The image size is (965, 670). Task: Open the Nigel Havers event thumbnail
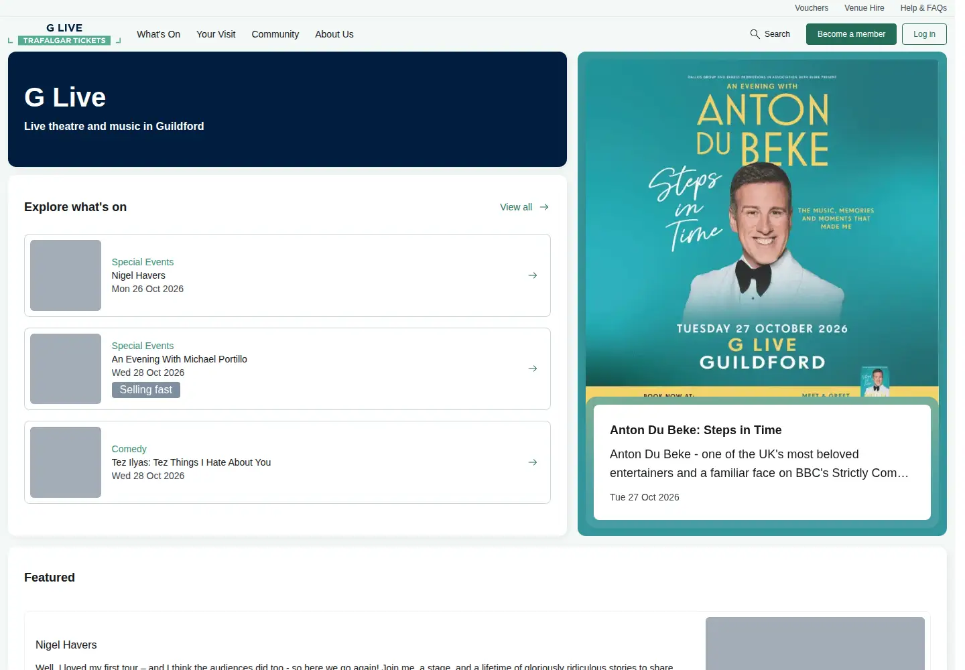pos(66,275)
